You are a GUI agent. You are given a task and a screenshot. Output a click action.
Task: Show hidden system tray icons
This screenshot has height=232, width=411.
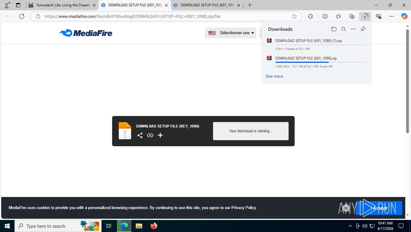350,226
